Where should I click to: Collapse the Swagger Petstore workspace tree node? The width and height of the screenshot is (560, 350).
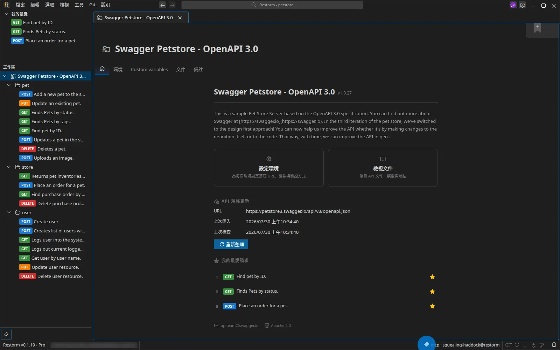(x=5, y=76)
